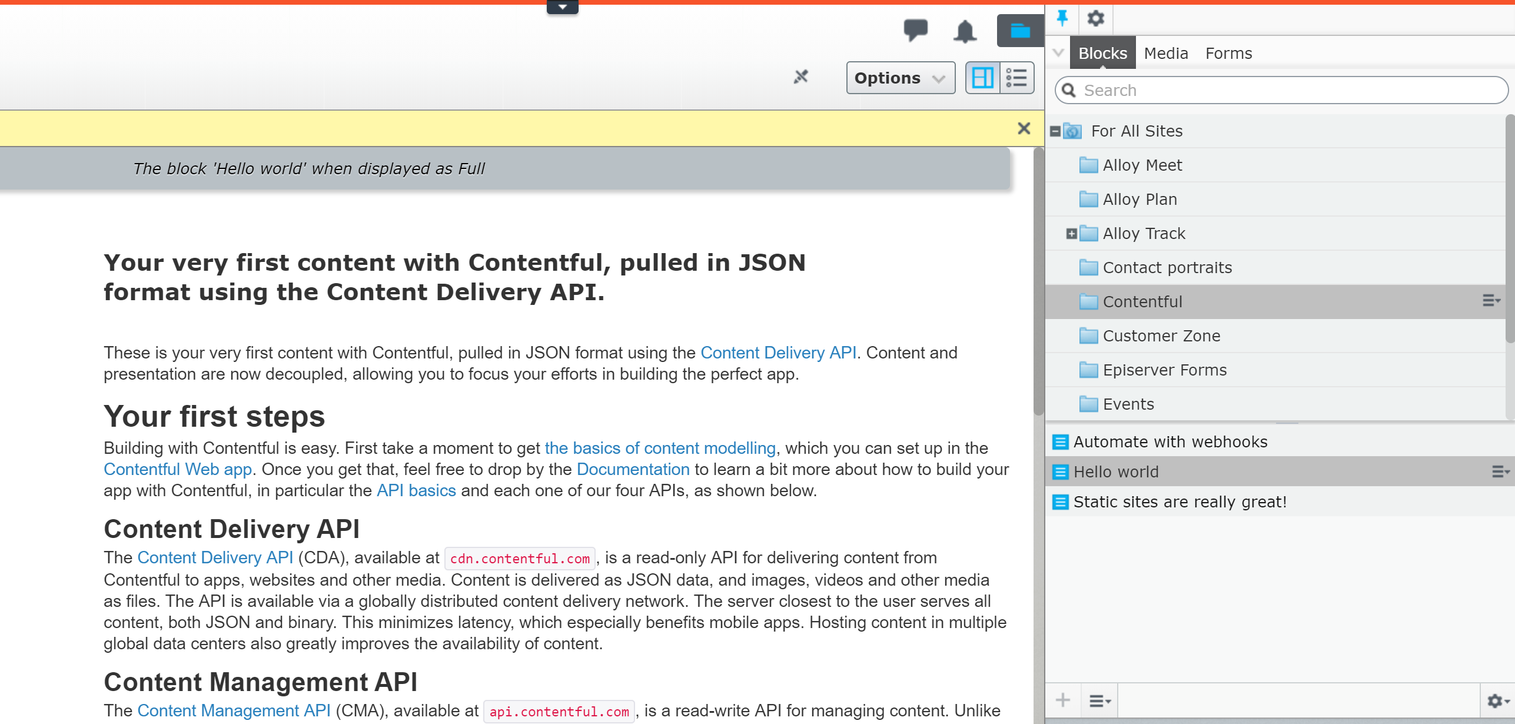Open the Content Delivery API link
1515x724 pixels.
point(778,353)
